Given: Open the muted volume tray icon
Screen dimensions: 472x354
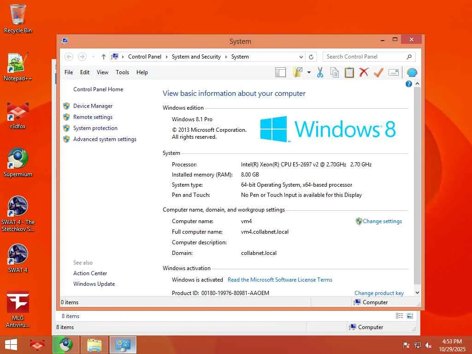Looking at the screenshot, I should (428, 345).
